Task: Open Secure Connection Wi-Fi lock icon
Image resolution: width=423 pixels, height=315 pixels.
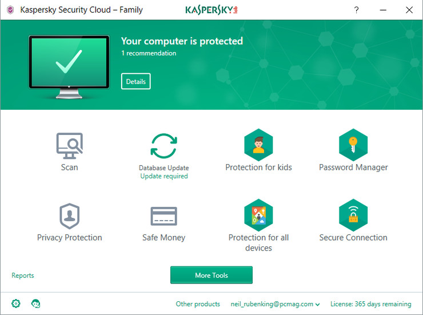Action: click(x=353, y=215)
